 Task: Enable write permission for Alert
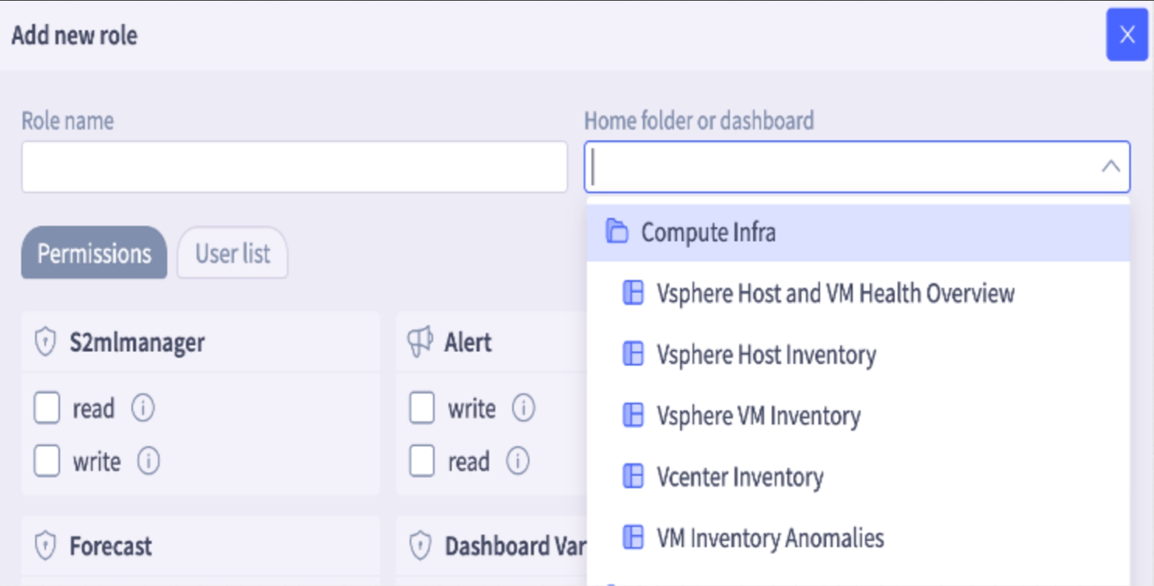[421, 407]
